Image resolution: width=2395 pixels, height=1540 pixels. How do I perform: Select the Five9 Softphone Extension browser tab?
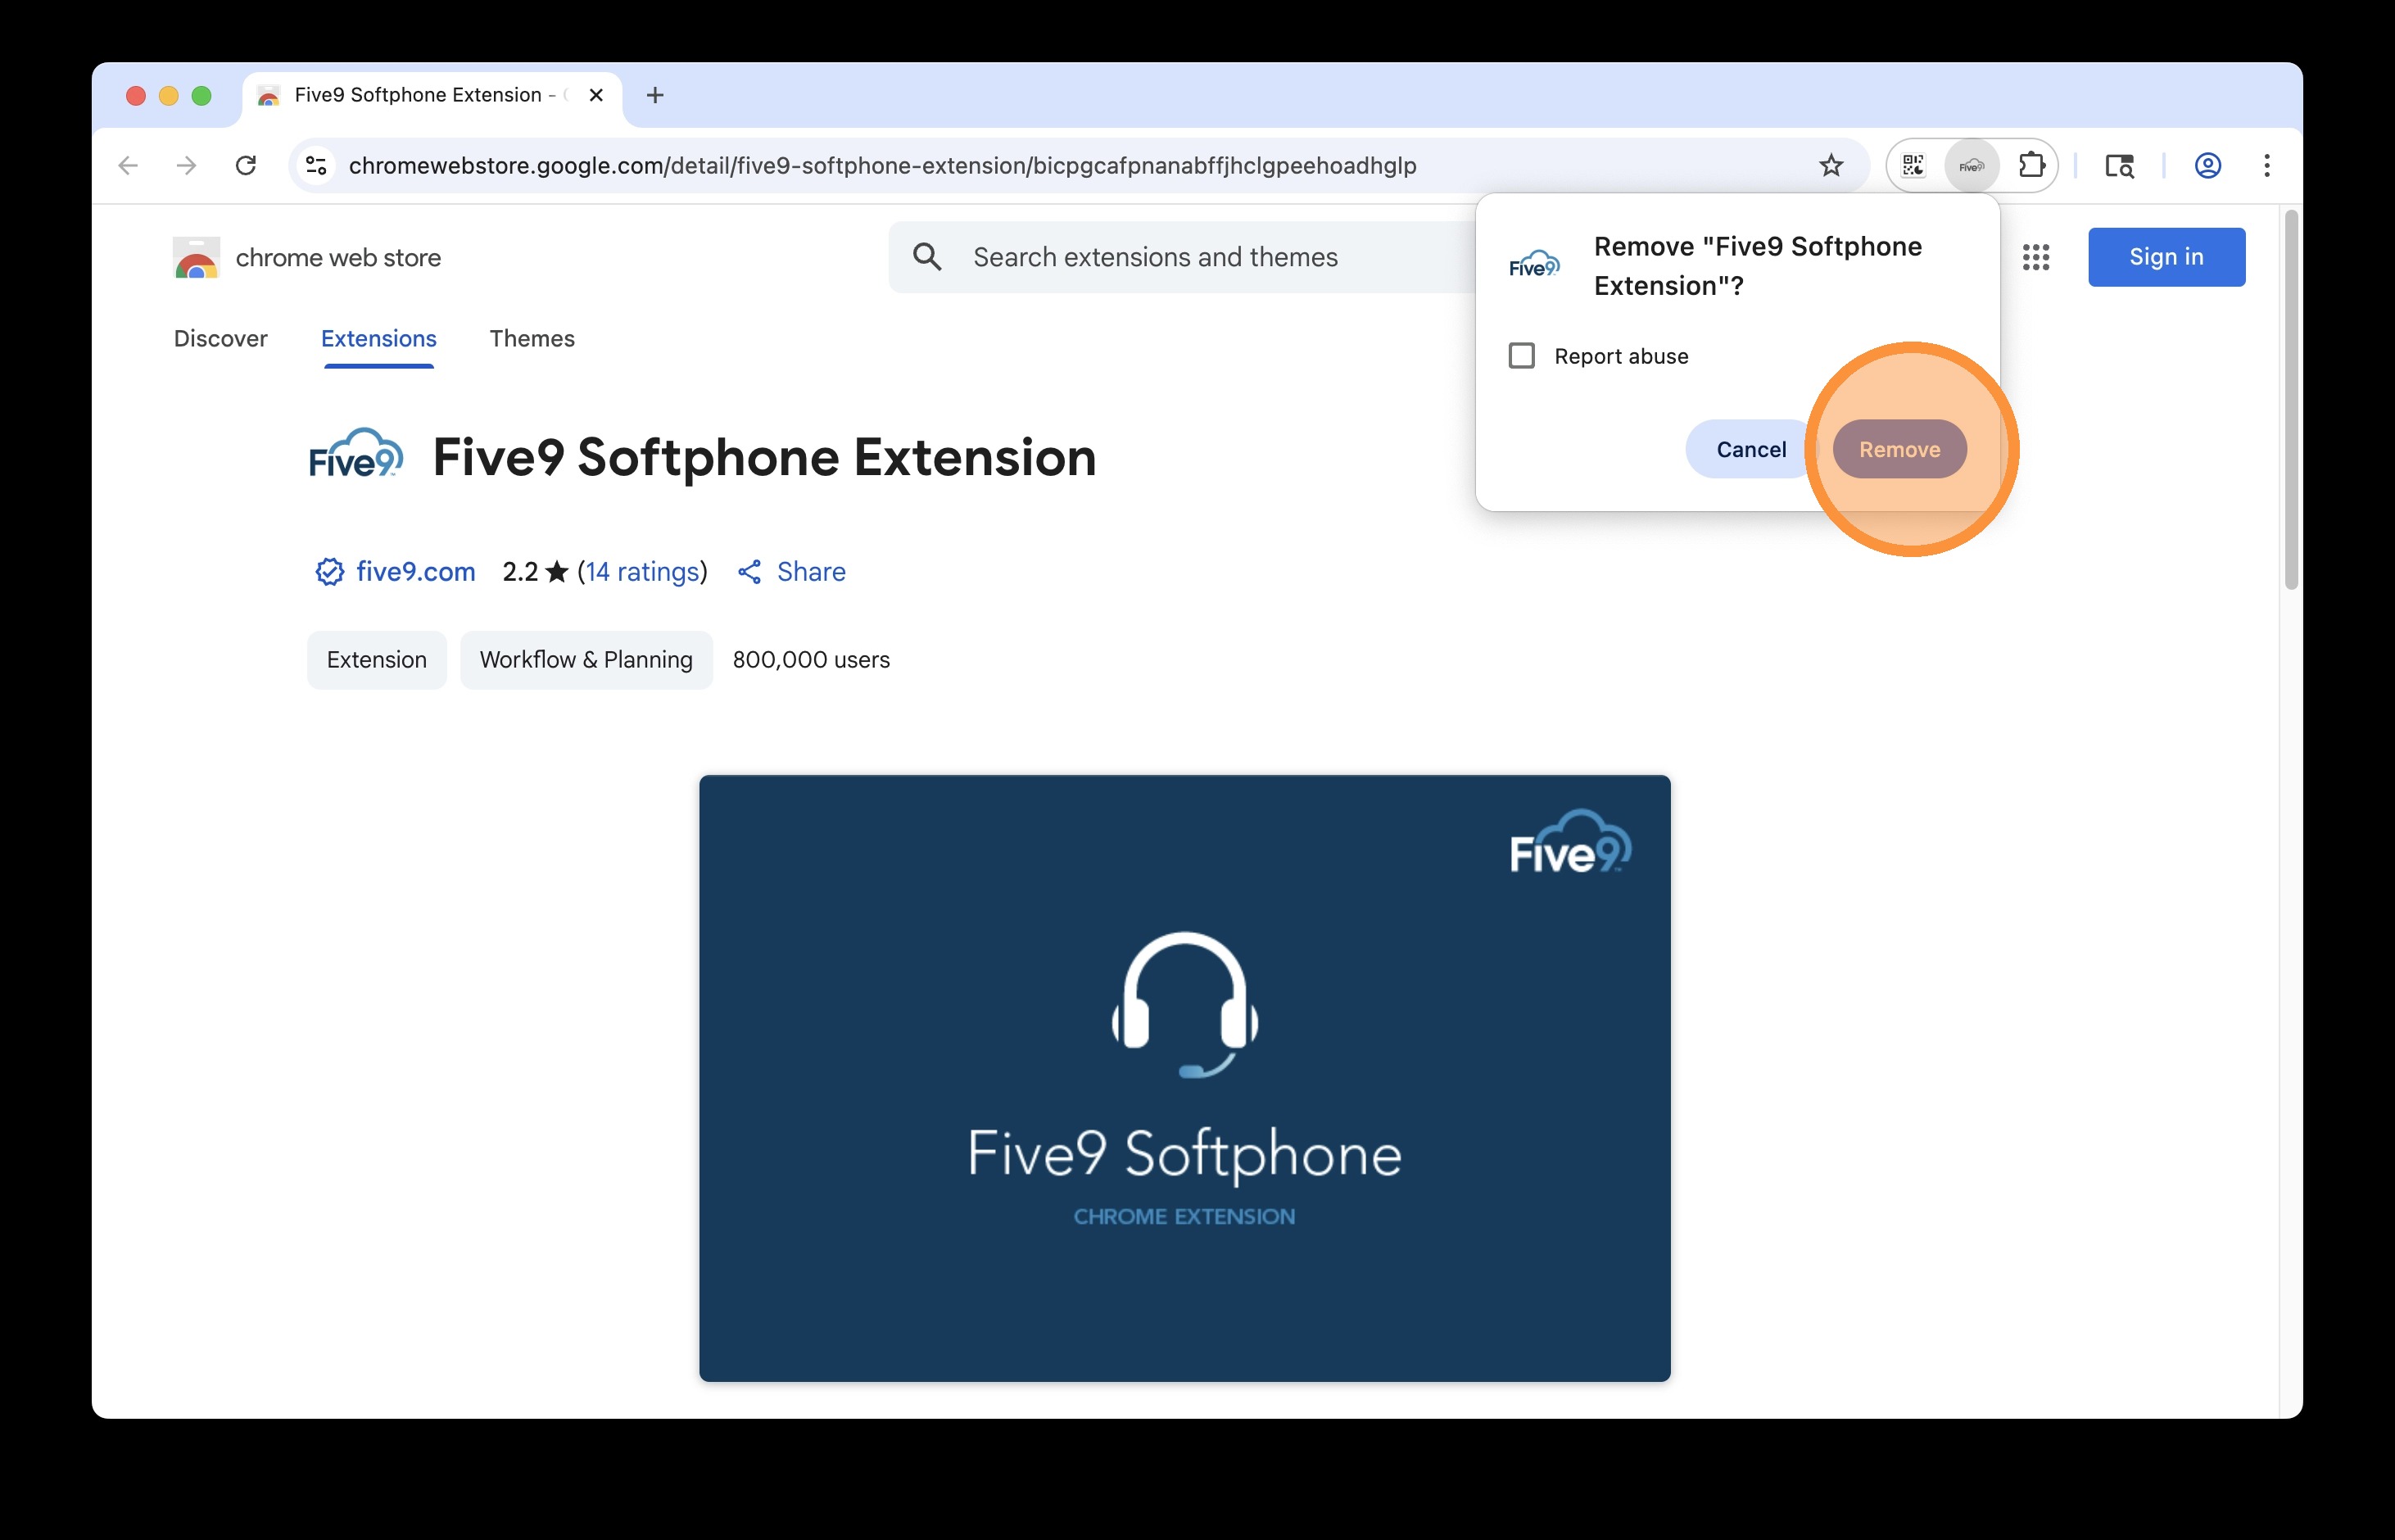(x=432, y=95)
